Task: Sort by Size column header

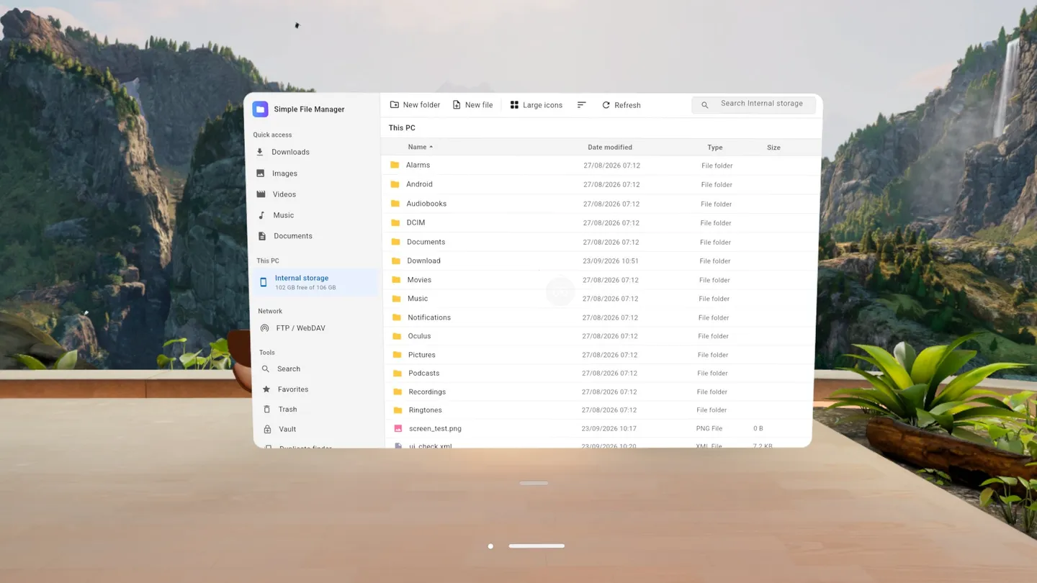Action: (773, 148)
